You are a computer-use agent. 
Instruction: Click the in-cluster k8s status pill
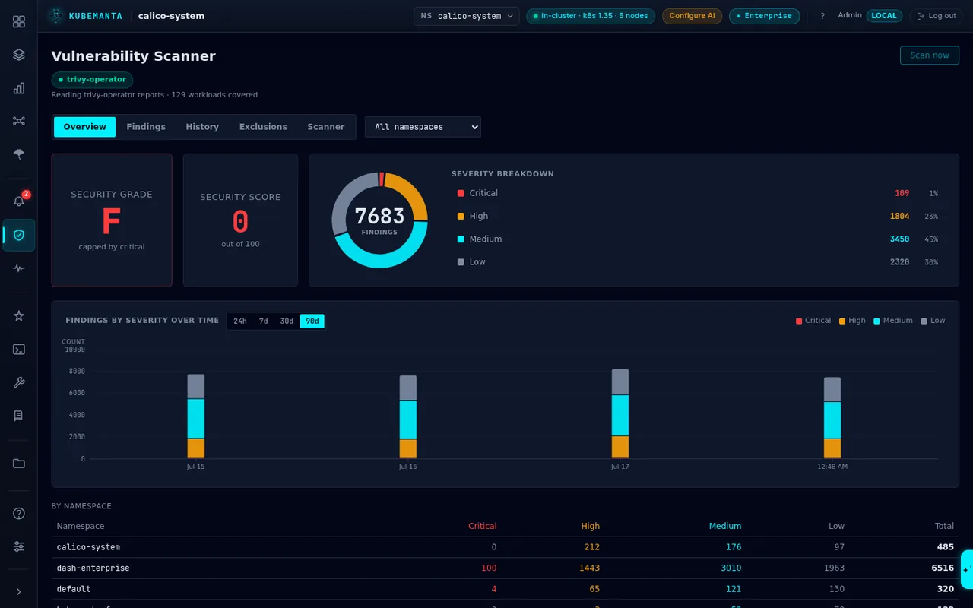591,16
